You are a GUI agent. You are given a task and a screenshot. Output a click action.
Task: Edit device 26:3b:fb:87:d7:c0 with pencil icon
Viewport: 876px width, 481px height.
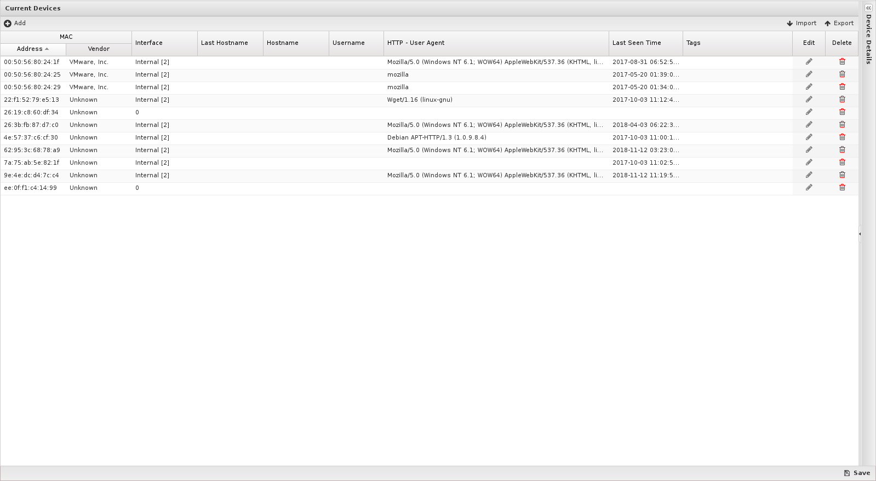click(x=809, y=125)
